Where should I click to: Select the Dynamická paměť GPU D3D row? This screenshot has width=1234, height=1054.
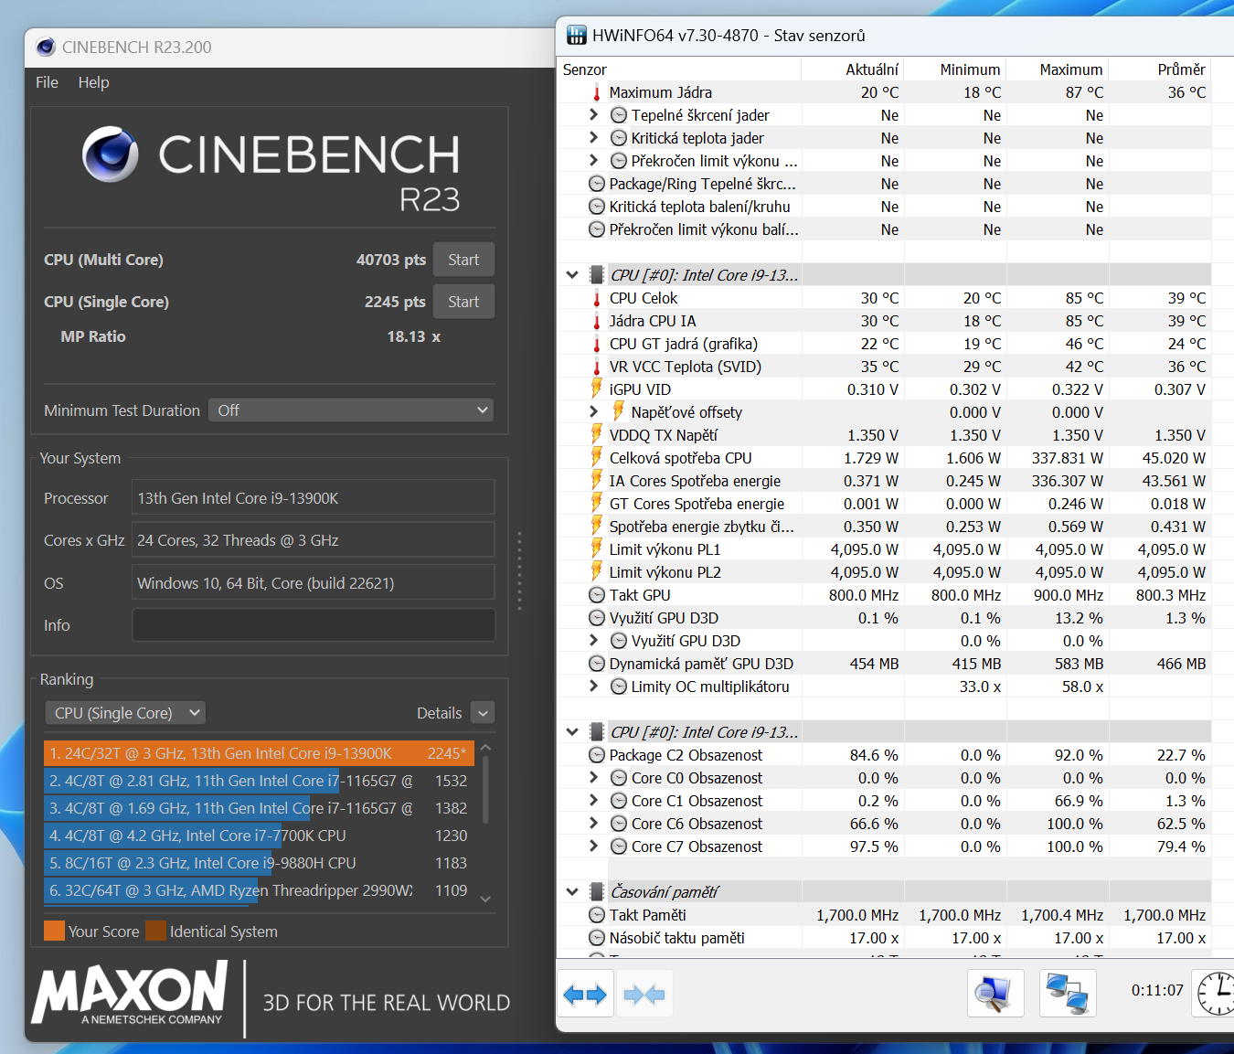pos(884,664)
